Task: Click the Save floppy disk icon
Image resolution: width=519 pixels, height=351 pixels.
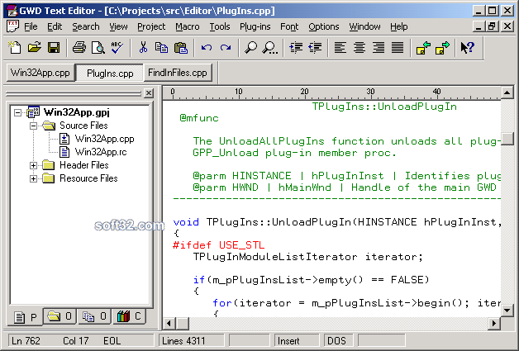Action: coord(54,48)
